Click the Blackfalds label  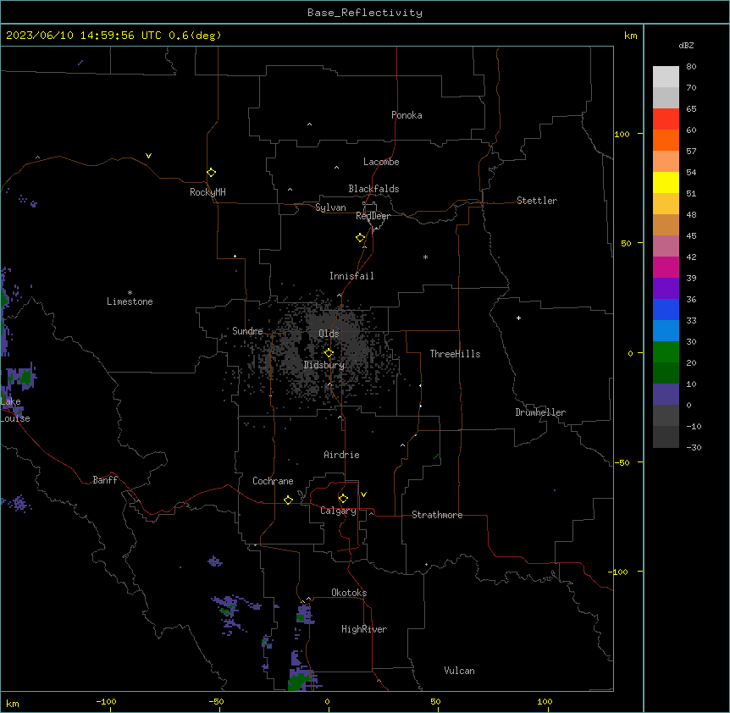(373, 189)
